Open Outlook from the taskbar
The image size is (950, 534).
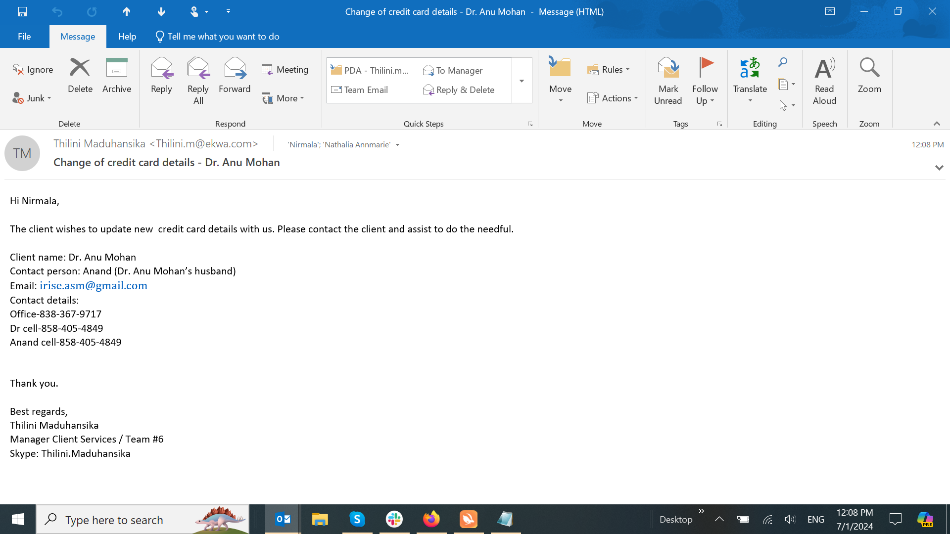(283, 519)
